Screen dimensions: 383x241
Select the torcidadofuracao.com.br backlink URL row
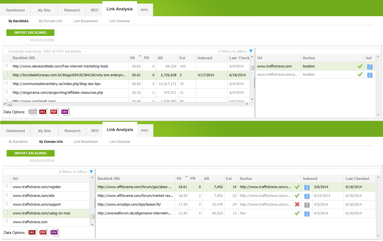pos(69,75)
